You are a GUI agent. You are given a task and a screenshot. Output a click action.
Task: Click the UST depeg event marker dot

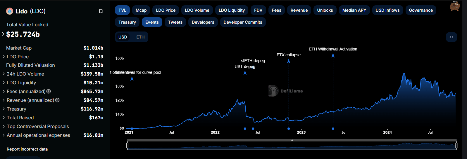click(x=245, y=129)
